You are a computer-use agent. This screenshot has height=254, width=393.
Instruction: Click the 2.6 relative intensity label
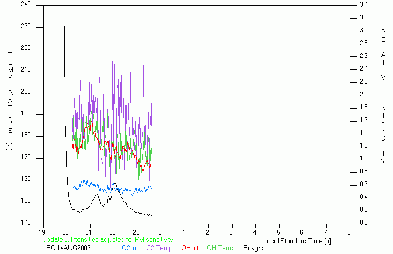[x=364, y=56]
